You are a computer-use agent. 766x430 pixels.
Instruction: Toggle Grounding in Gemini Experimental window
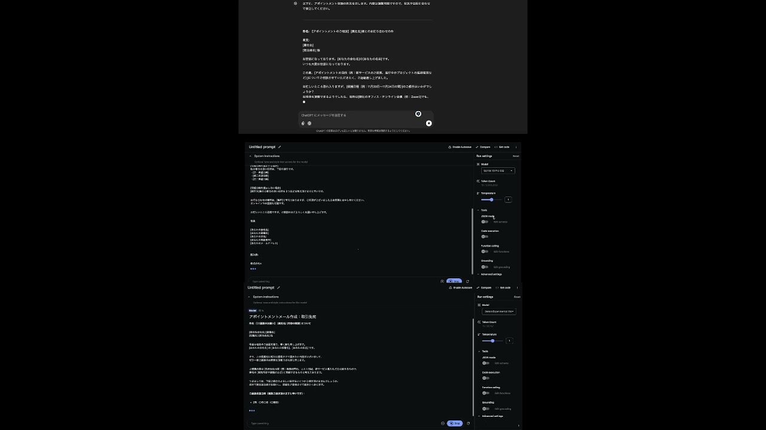[x=486, y=408]
